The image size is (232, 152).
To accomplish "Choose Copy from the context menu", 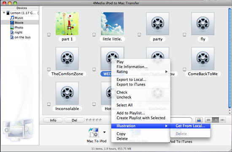I will 141,134.
